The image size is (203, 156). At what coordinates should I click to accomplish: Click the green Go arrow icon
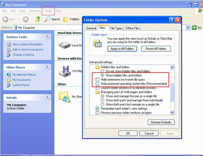pyautogui.click(x=194, y=28)
